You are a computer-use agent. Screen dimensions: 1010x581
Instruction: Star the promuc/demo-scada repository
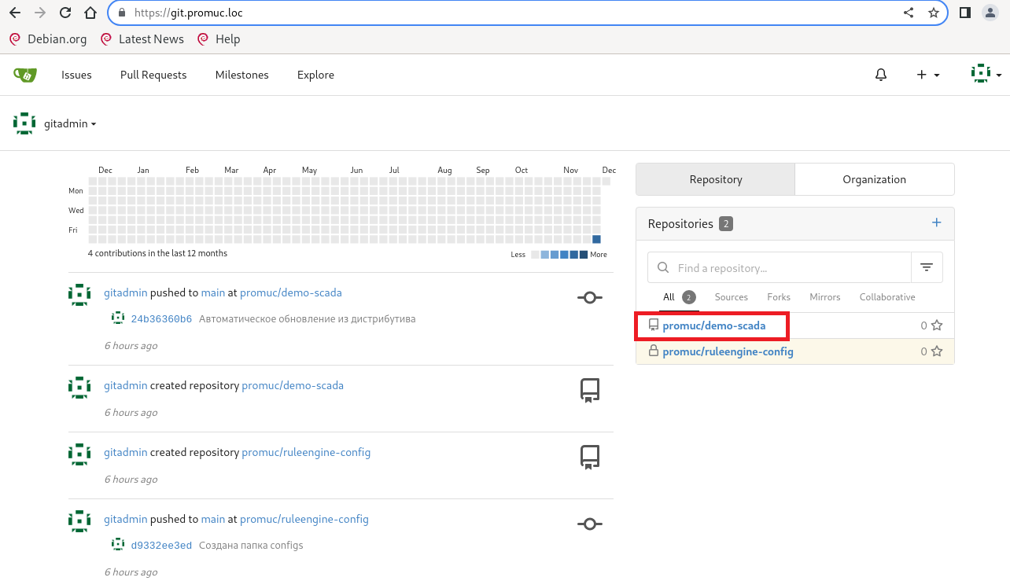pyautogui.click(x=937, y=325)
